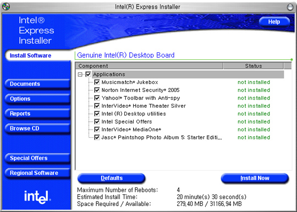Click the Install Now button

(x=255, y=178)
